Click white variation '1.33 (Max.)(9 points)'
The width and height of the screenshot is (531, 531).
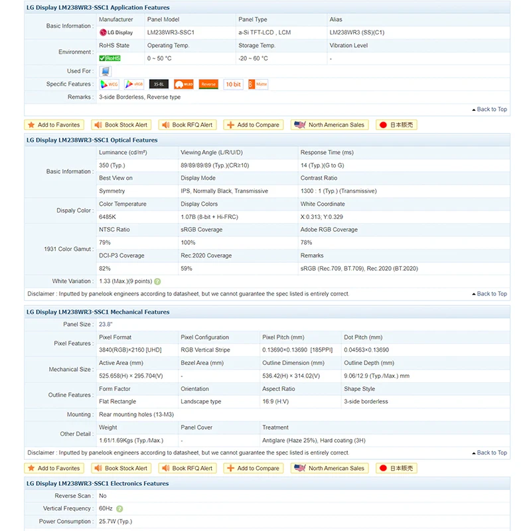pos(125,281)
